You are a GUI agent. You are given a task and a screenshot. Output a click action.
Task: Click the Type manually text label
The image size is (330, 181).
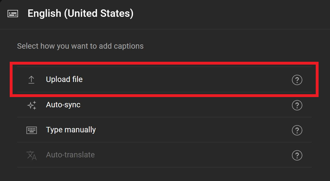coord(71,130)
